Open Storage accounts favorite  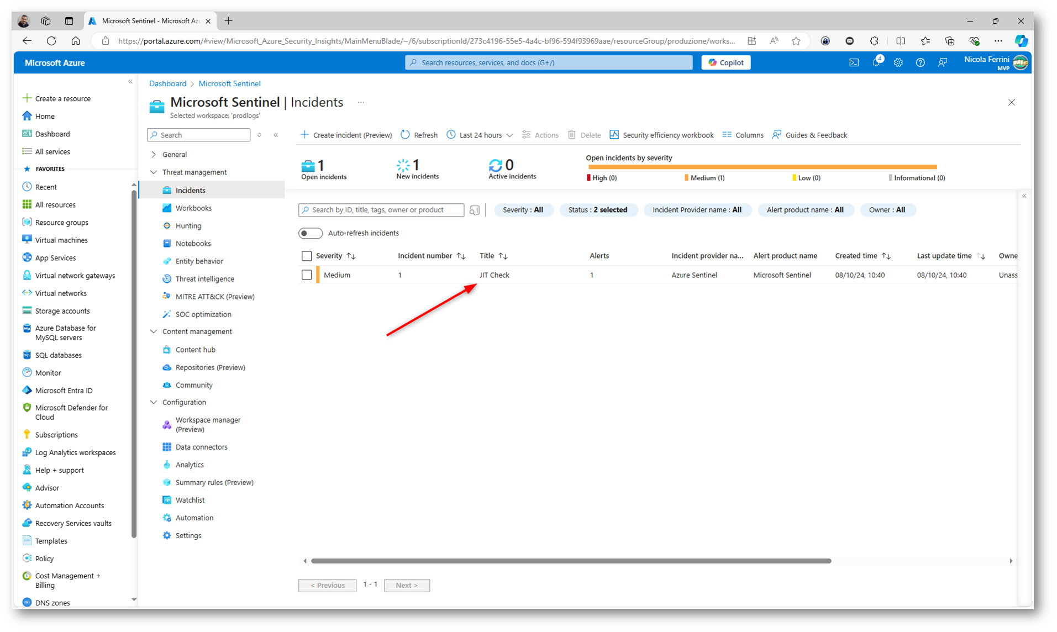[62, 311]
